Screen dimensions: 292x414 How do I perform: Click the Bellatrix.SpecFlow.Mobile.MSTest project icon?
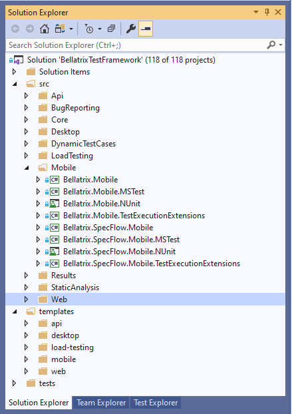click(55, 240)
